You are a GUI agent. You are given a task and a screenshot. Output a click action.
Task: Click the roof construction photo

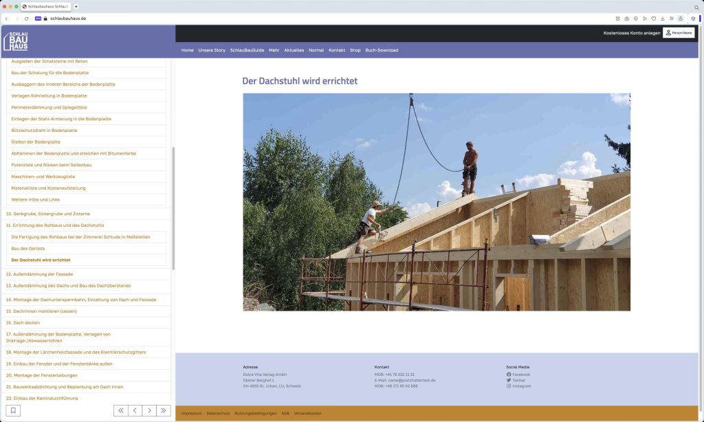point(436,202)
